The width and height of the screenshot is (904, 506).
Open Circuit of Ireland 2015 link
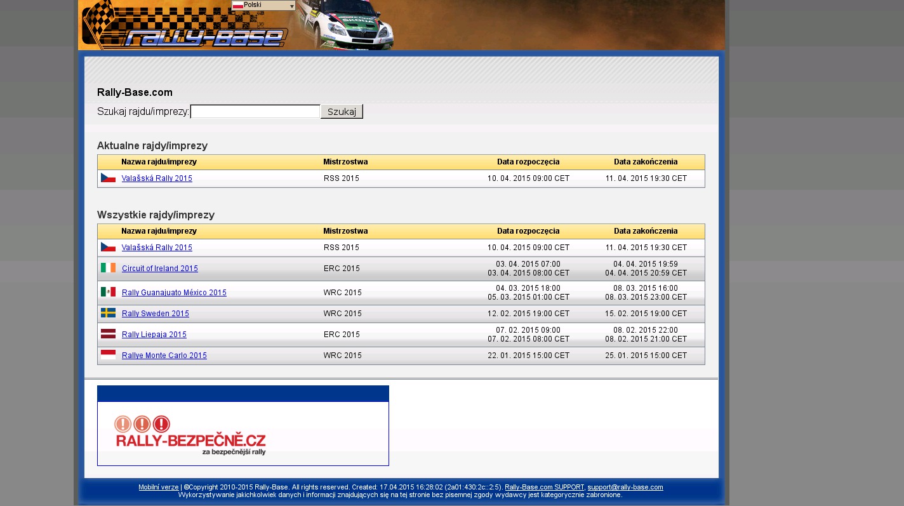coord(160,269)
